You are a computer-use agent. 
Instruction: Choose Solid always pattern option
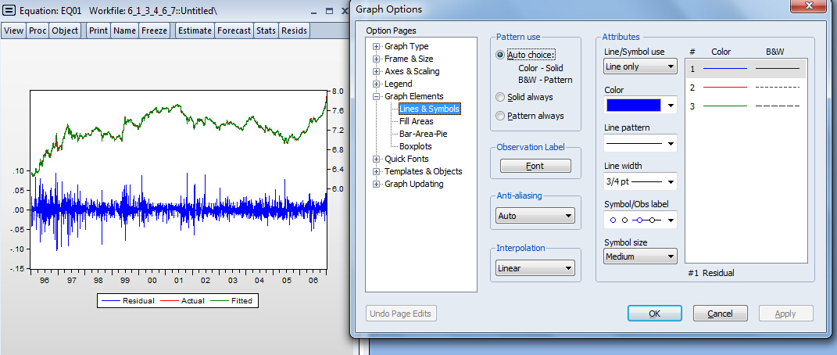pos(500,97)
